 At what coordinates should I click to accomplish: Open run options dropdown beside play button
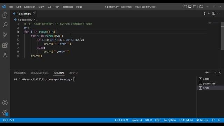tap(209, 13)
